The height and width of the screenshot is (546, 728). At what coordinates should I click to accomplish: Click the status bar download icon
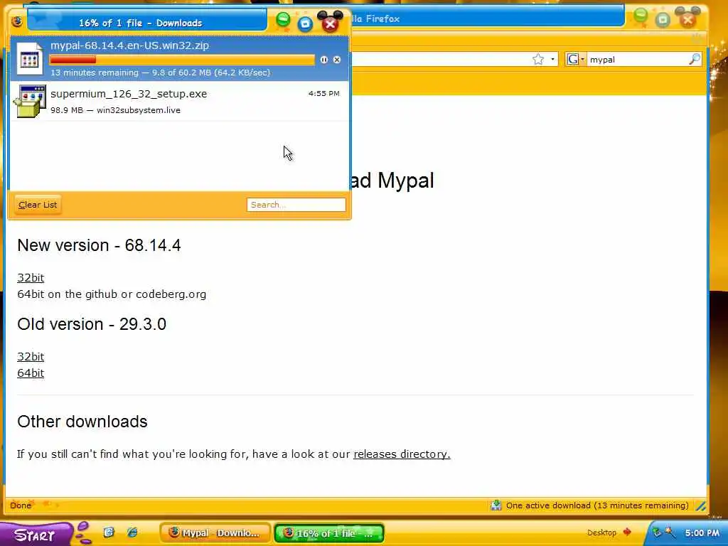coord(496,505)
